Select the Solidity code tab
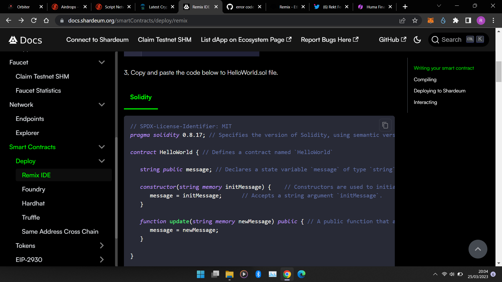The image size is (502, 282). coord(141,97)
